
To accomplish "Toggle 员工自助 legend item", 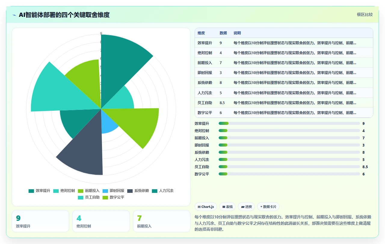I will (x=89, y=198).
